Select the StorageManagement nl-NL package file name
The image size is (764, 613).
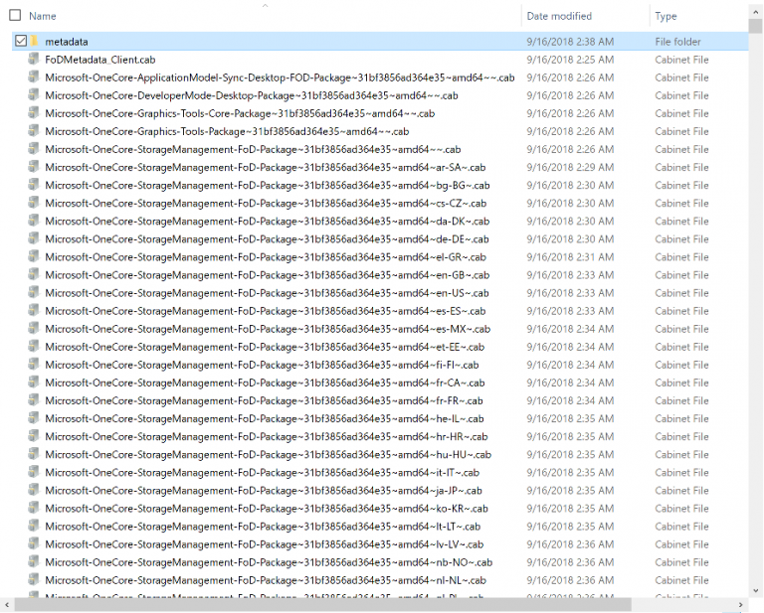(x=265, y=580)
